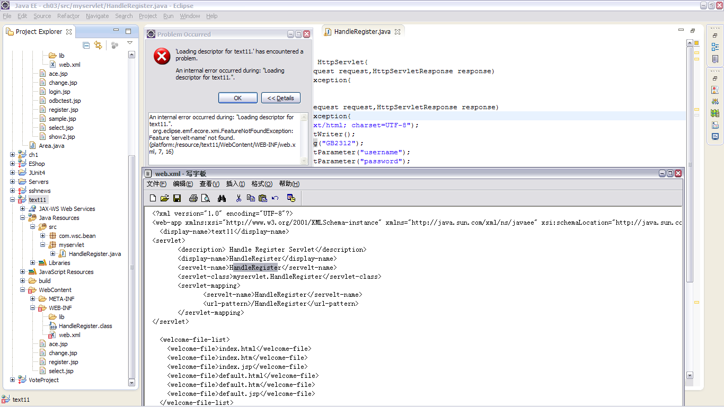Collapse the text11 project node

pos(13,200)
